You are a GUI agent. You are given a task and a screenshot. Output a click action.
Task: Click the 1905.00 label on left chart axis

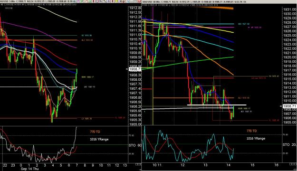(x=135, y=124)
